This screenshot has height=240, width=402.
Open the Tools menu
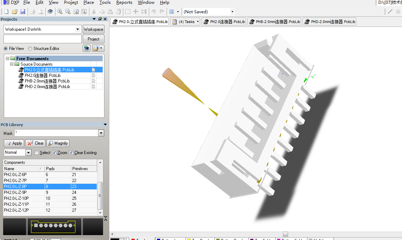coord(105,2)
